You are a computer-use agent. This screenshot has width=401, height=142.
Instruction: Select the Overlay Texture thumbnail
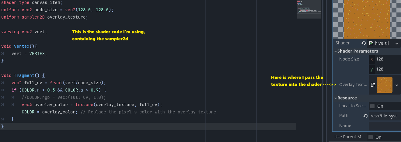(384, 85)
